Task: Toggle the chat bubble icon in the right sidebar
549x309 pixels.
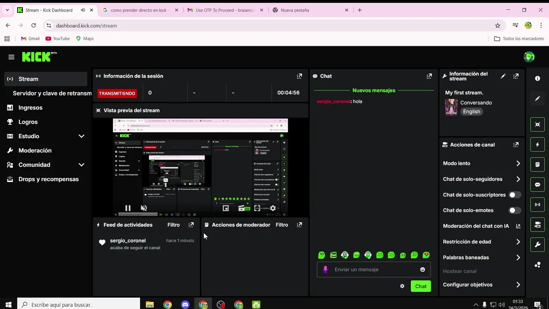Action: [537, 185]
